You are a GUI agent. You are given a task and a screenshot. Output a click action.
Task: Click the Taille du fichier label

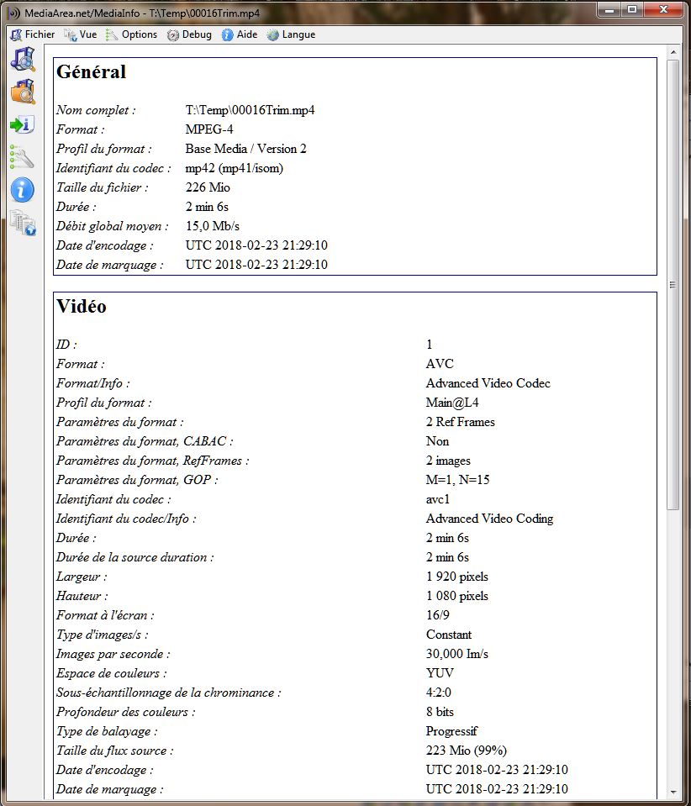(x=102, y=187)
